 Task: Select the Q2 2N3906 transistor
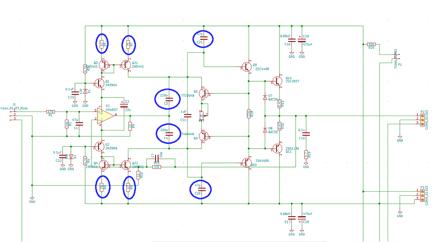pos(100,146)
